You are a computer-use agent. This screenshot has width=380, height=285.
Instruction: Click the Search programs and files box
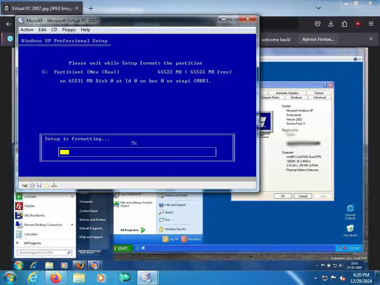pyautogui.click(x=45, y=252)
